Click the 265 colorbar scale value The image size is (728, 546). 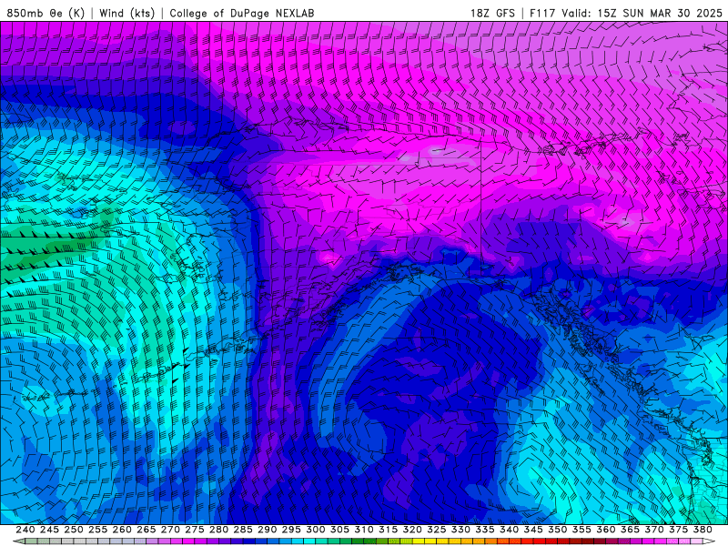[x=147, y=530]
